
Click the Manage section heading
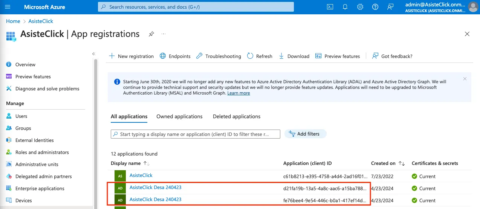(15, 103)
